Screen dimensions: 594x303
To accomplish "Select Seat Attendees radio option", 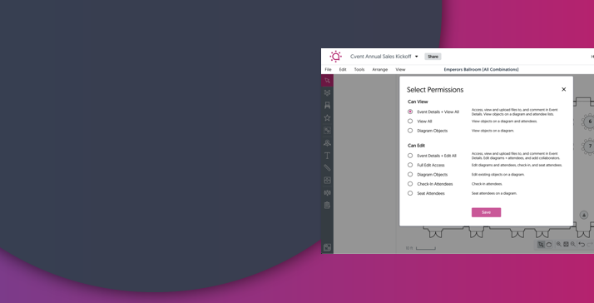I will [410, 193].
